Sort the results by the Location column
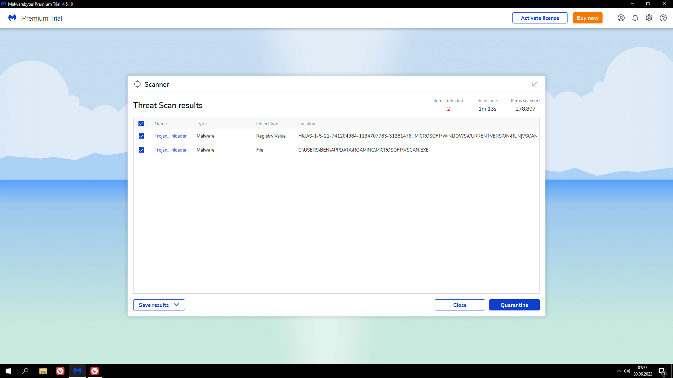673x378 pixels. [306, 124]
